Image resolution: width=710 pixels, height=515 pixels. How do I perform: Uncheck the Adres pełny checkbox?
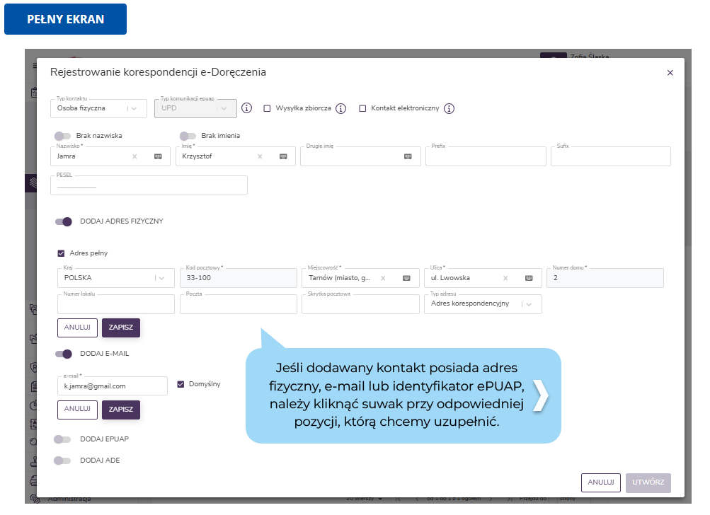(61, 253)
